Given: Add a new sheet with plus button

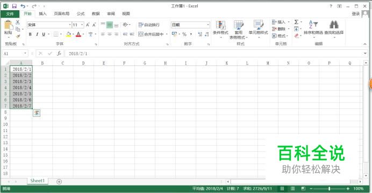Looking at the screenshot, I should [59, 181].
